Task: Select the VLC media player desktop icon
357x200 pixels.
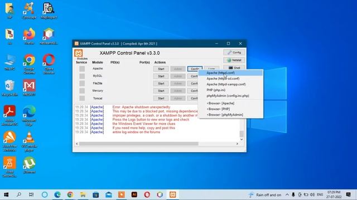Action: point(29,141)
